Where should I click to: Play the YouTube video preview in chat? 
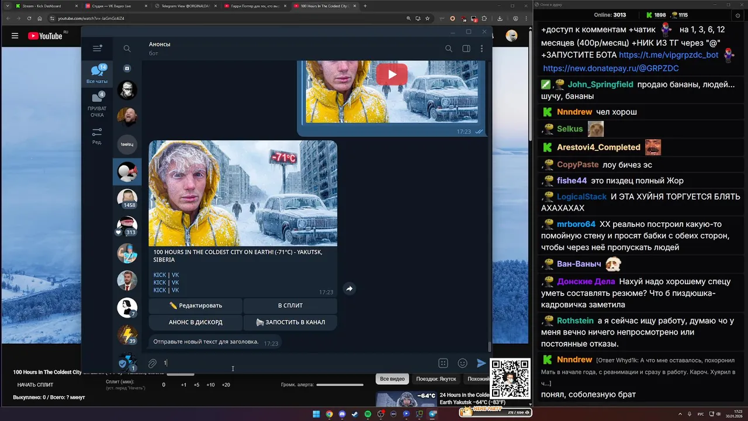tap(392, 74)
